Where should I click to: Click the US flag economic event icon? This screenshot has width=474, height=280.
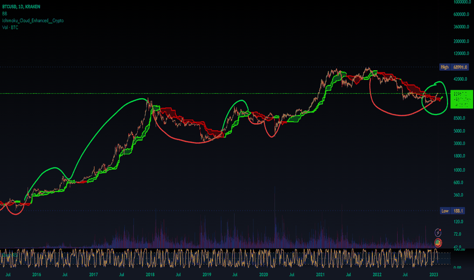438,242
